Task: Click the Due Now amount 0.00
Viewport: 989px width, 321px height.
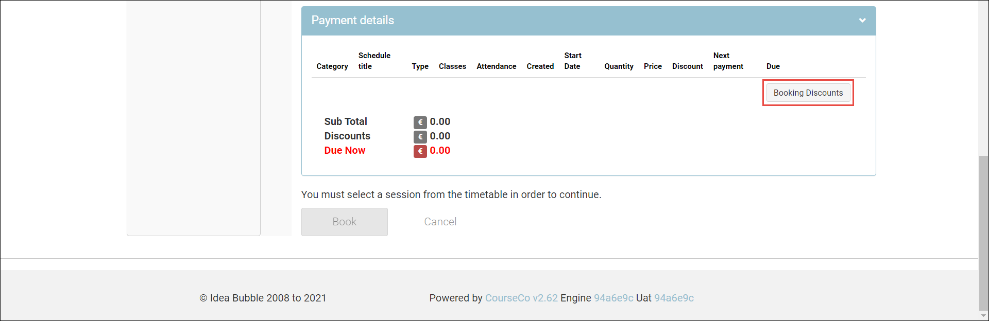Action: [440, 151]
